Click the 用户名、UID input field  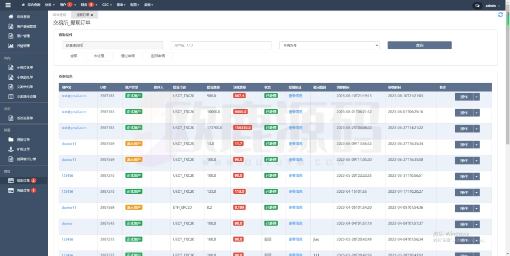(x=221, y=45)
